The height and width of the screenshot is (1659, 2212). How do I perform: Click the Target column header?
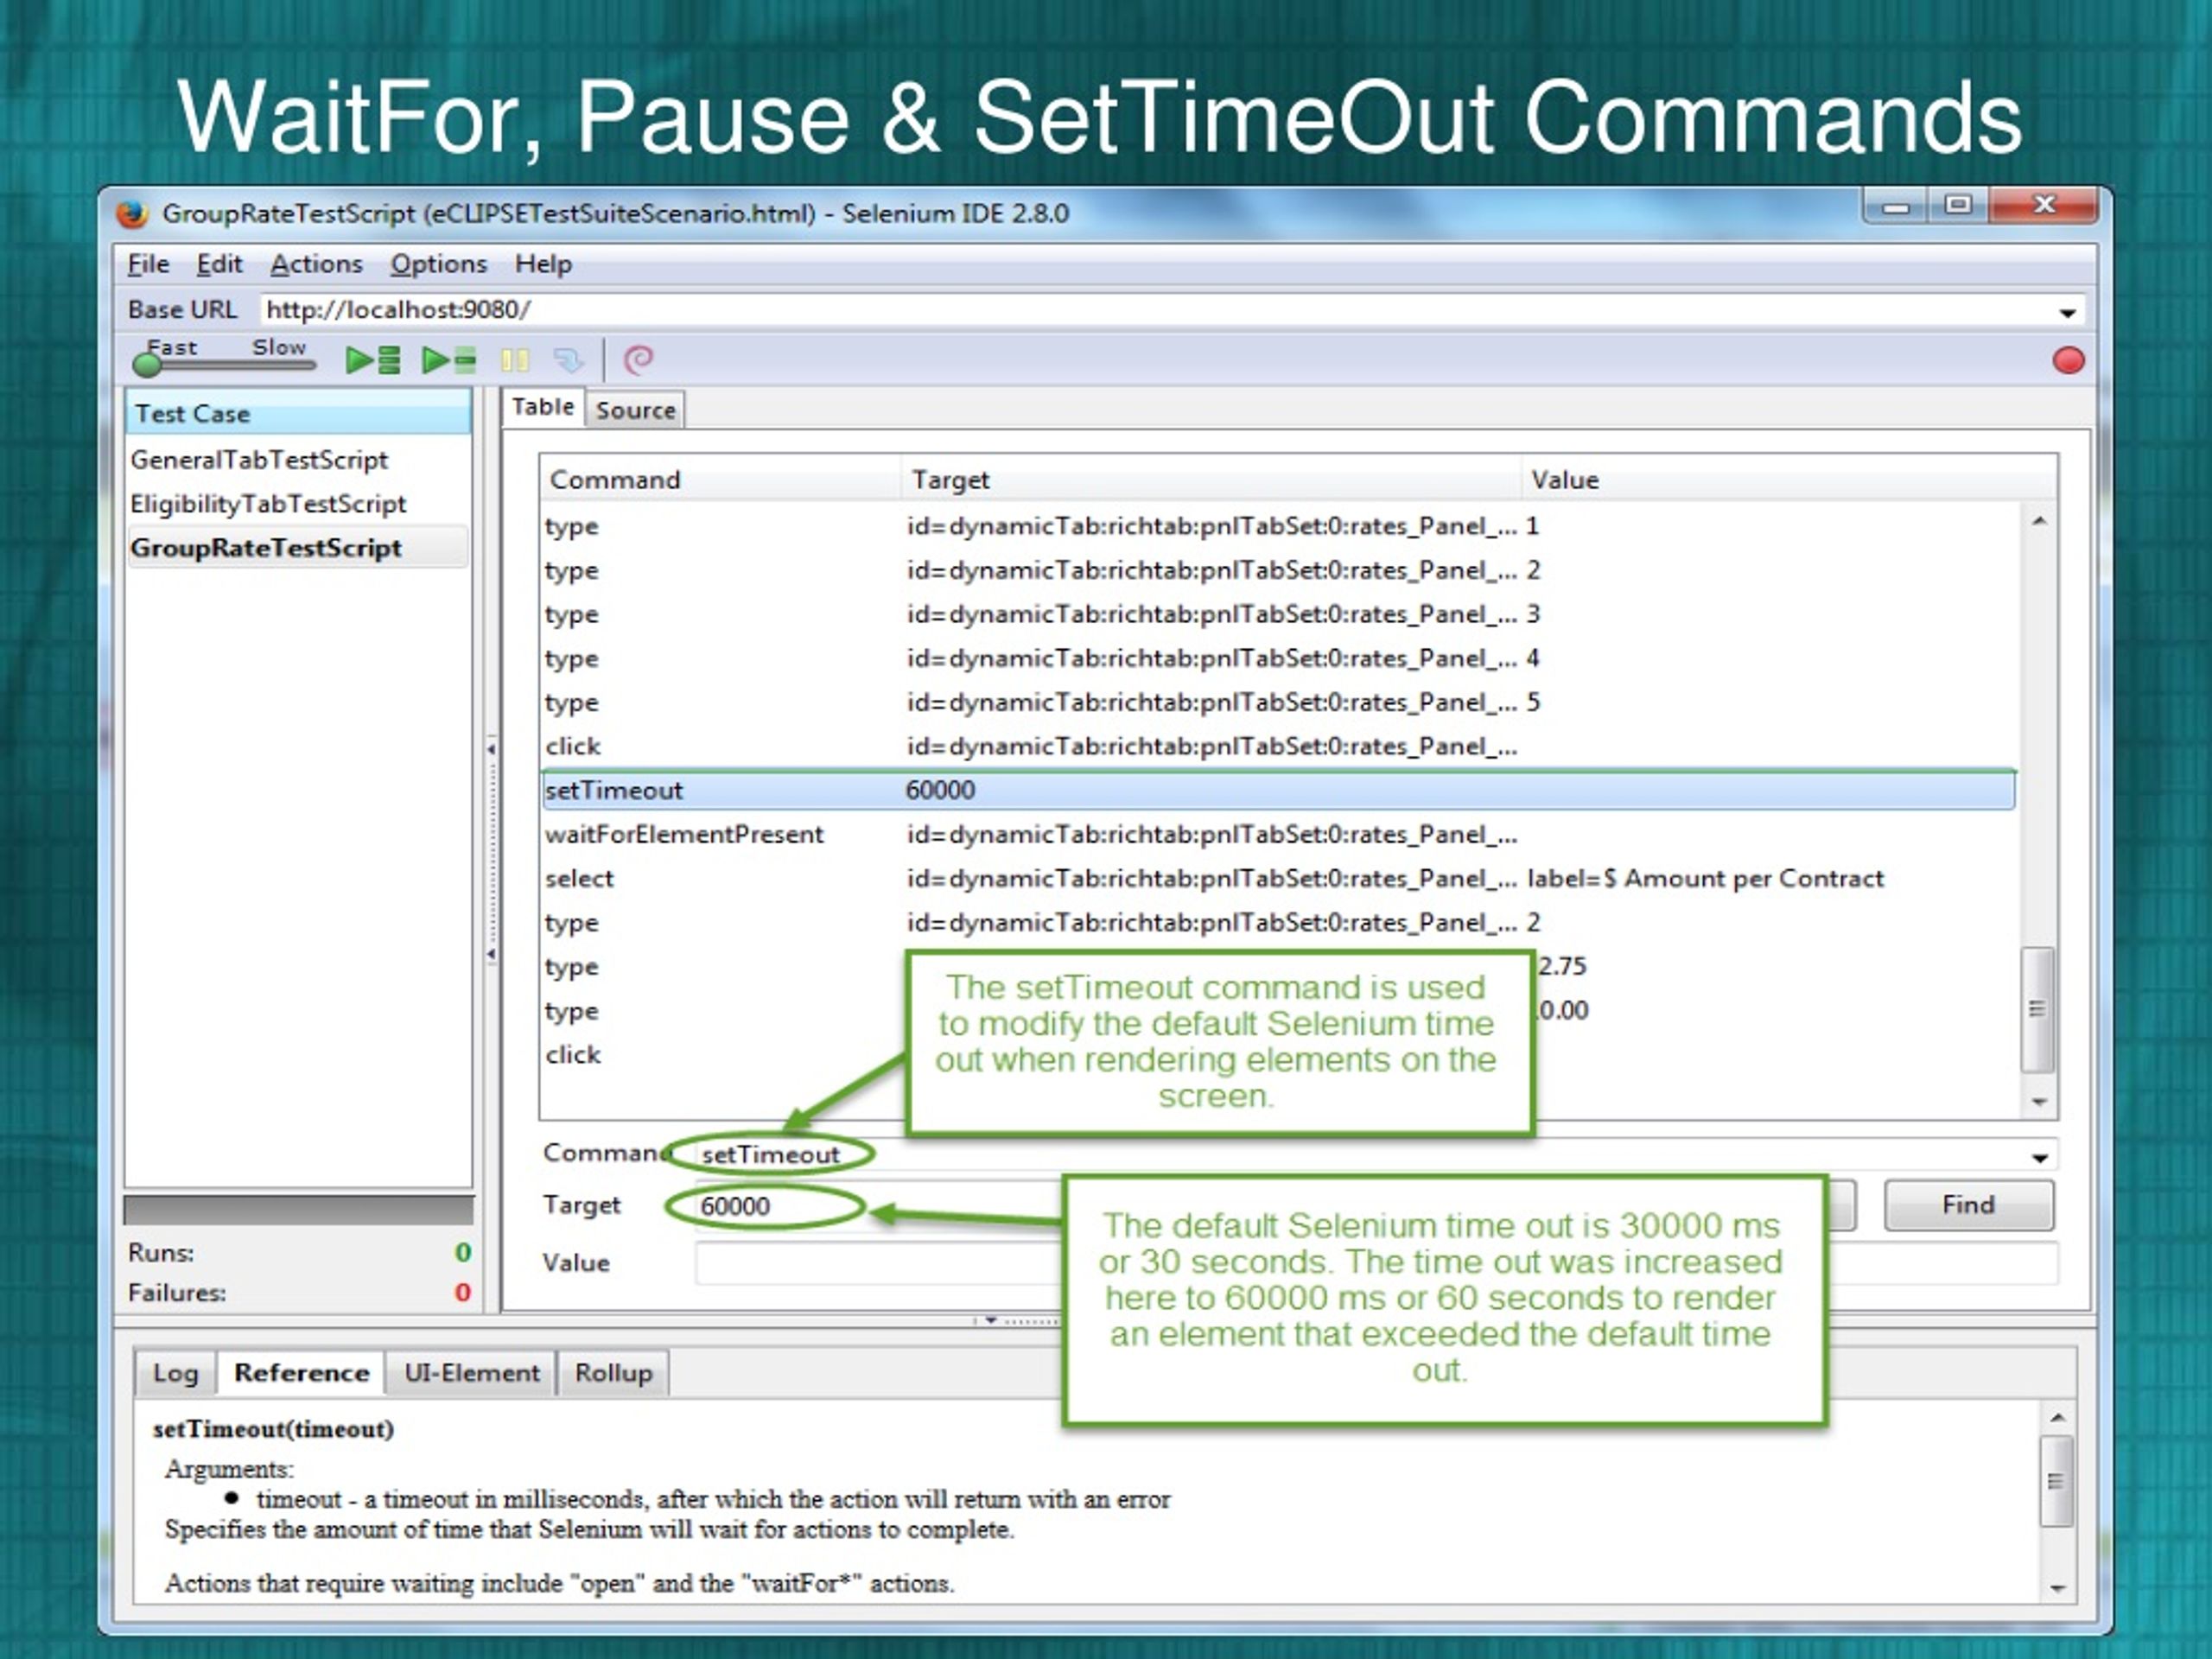(x=1211, y=479)
